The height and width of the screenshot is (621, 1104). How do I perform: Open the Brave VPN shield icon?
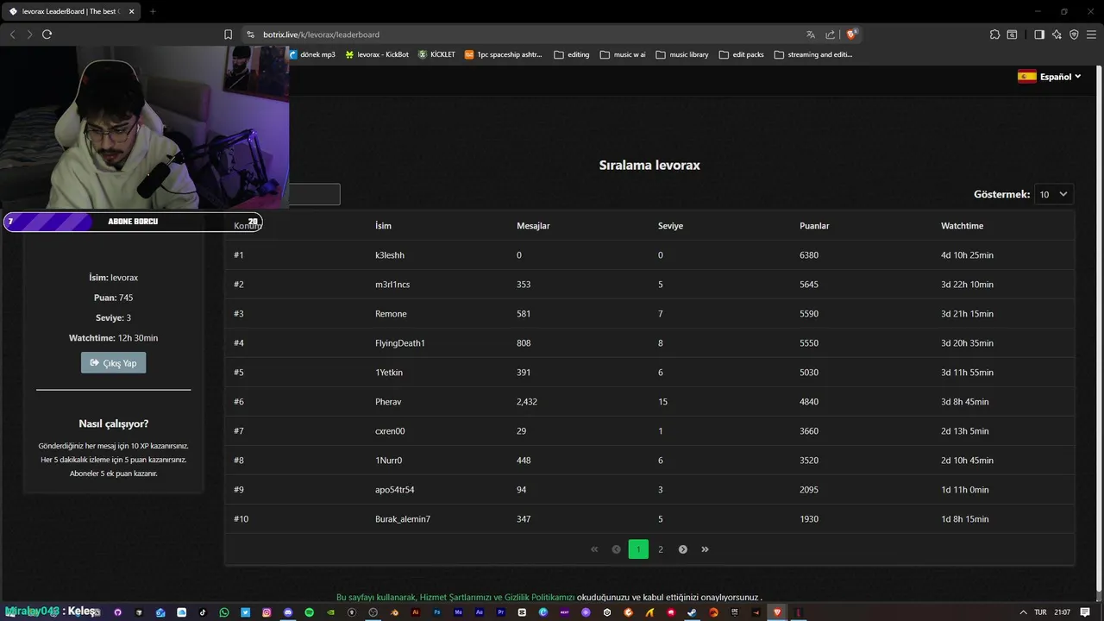tap(1074, 34)
